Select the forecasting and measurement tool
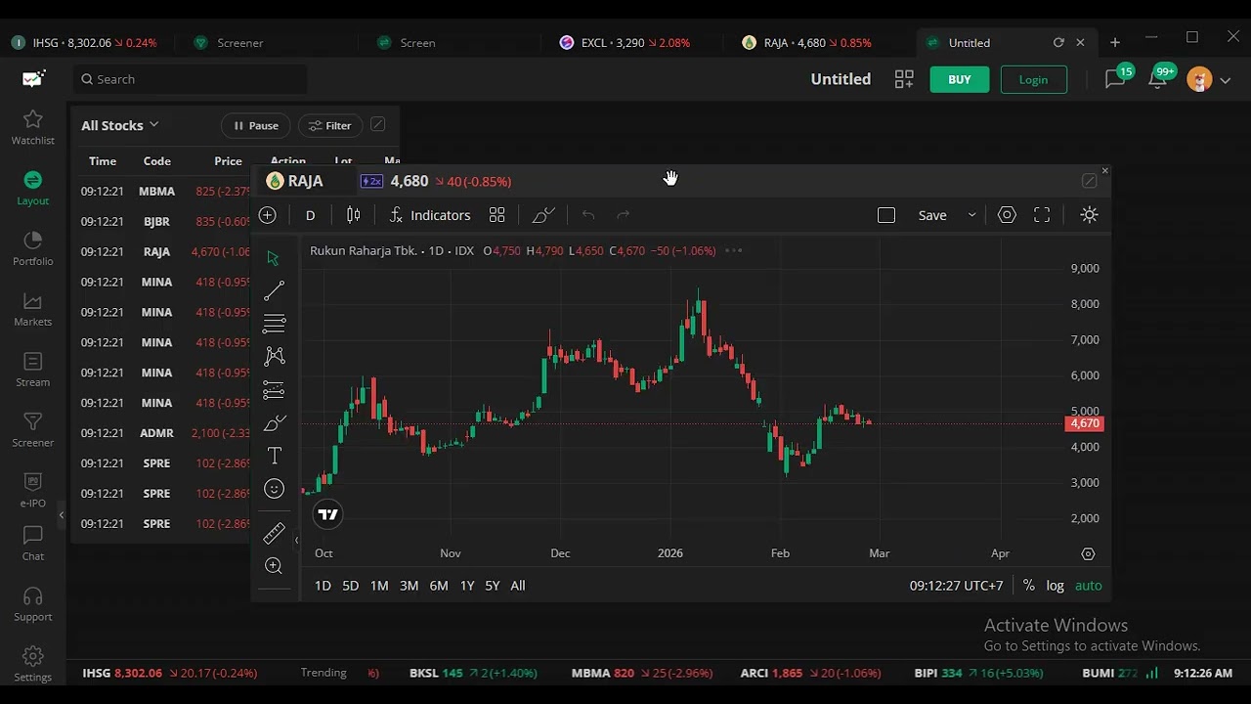This screenshot has width=1251, height=704. click(x=274, y=390)
